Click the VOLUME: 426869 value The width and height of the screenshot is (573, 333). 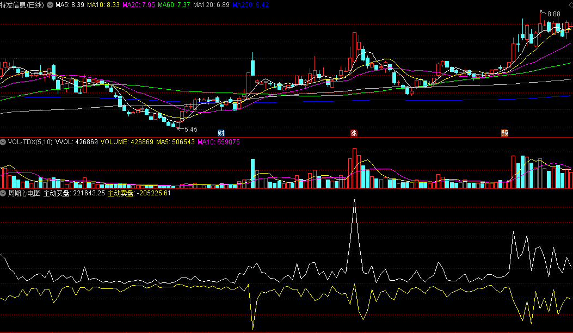[x=127, y=142]
